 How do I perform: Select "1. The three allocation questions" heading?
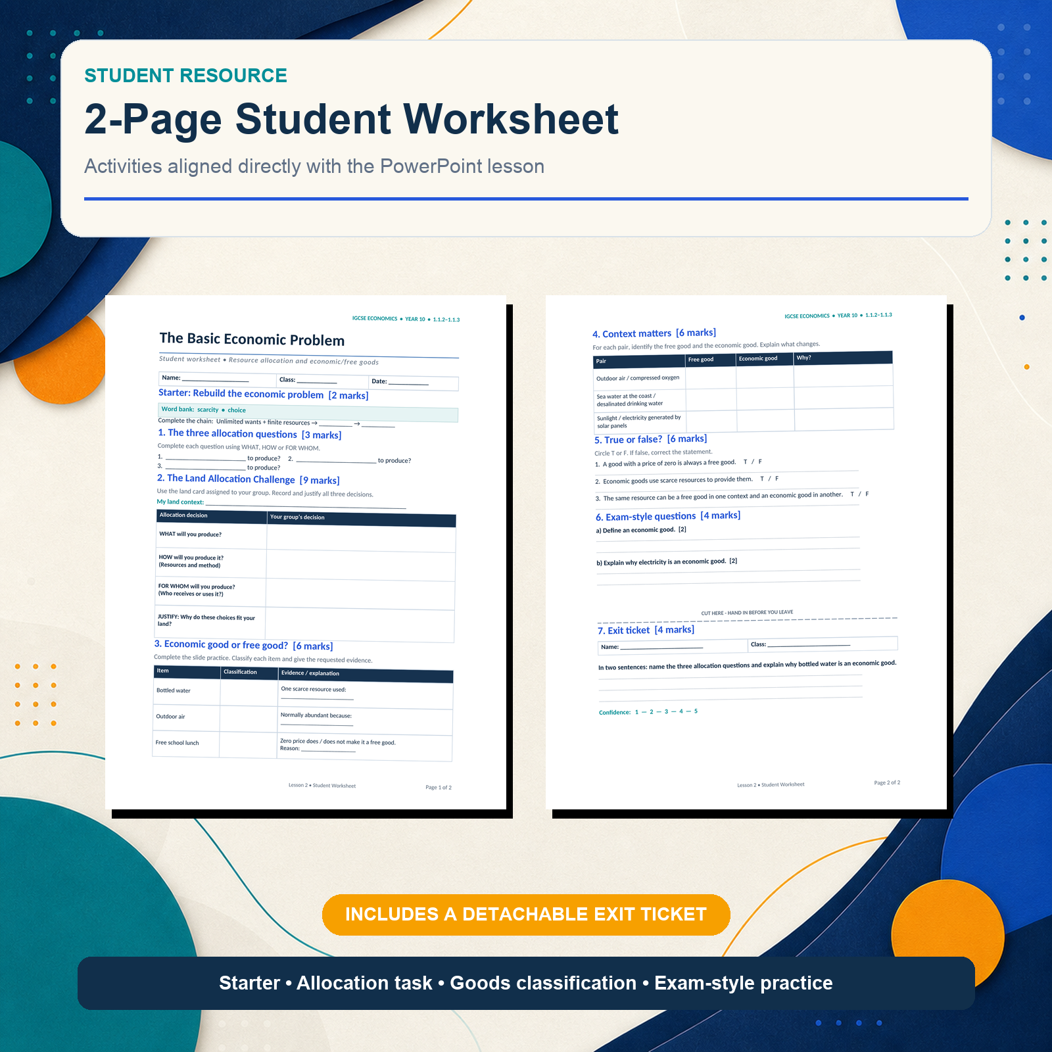point(250,434)
